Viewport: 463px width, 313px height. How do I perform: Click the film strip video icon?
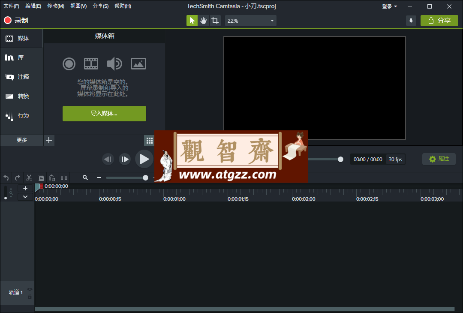91,64
